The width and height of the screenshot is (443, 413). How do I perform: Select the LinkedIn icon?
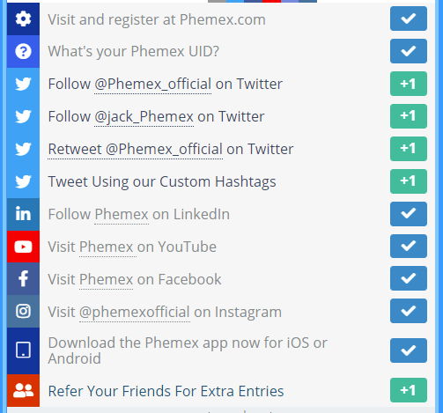(23, 214)
